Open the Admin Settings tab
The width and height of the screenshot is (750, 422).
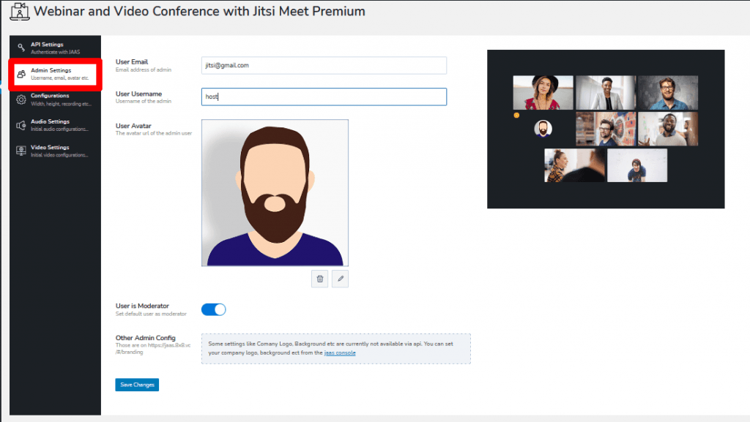[56, 74]
